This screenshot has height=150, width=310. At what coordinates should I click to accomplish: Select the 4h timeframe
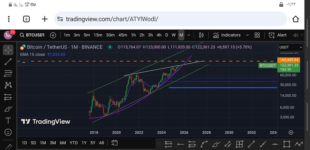pos(159,35)
